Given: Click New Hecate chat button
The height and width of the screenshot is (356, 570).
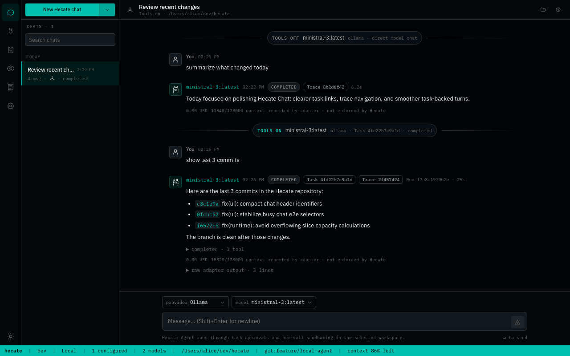Looking at the screenshot, I should [62, 9].
